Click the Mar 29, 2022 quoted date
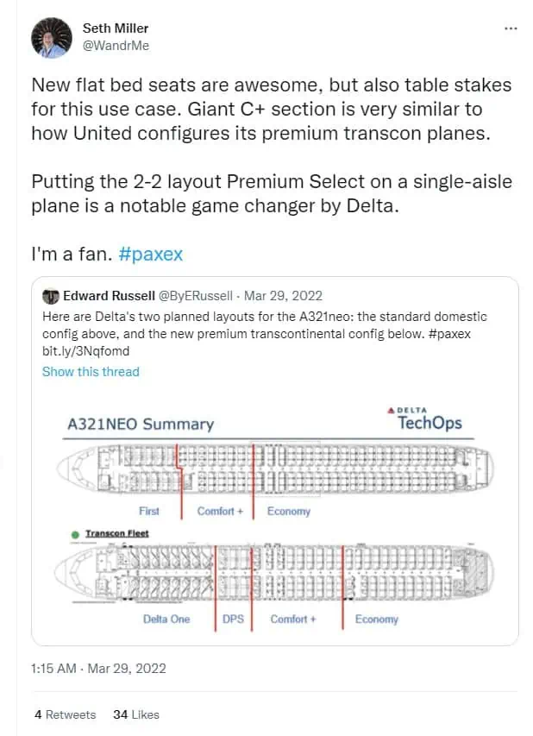The image size is (533, 736). (x=284, y=296)
